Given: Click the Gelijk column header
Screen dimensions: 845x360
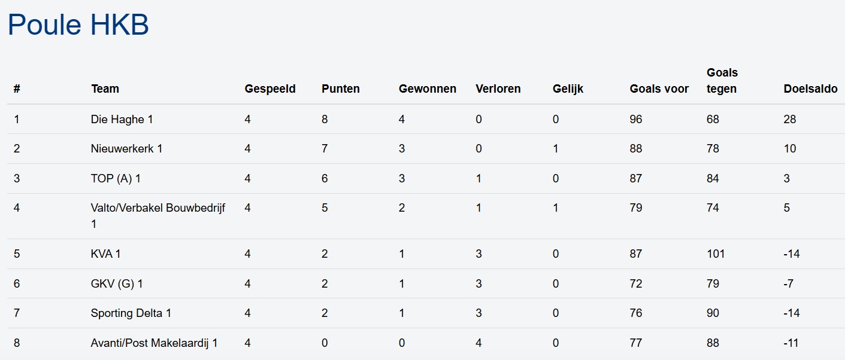Looking at the screenshot, I should click(568, 89).
